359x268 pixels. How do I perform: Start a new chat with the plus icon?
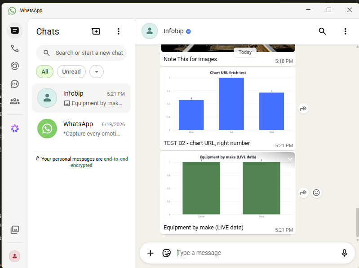click(x=96, y=31)
